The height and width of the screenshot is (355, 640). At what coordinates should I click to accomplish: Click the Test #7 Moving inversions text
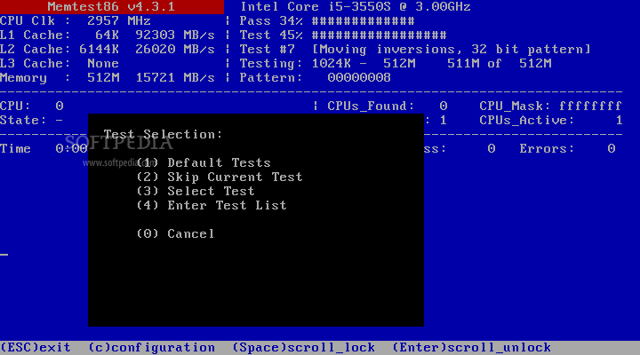415,50
